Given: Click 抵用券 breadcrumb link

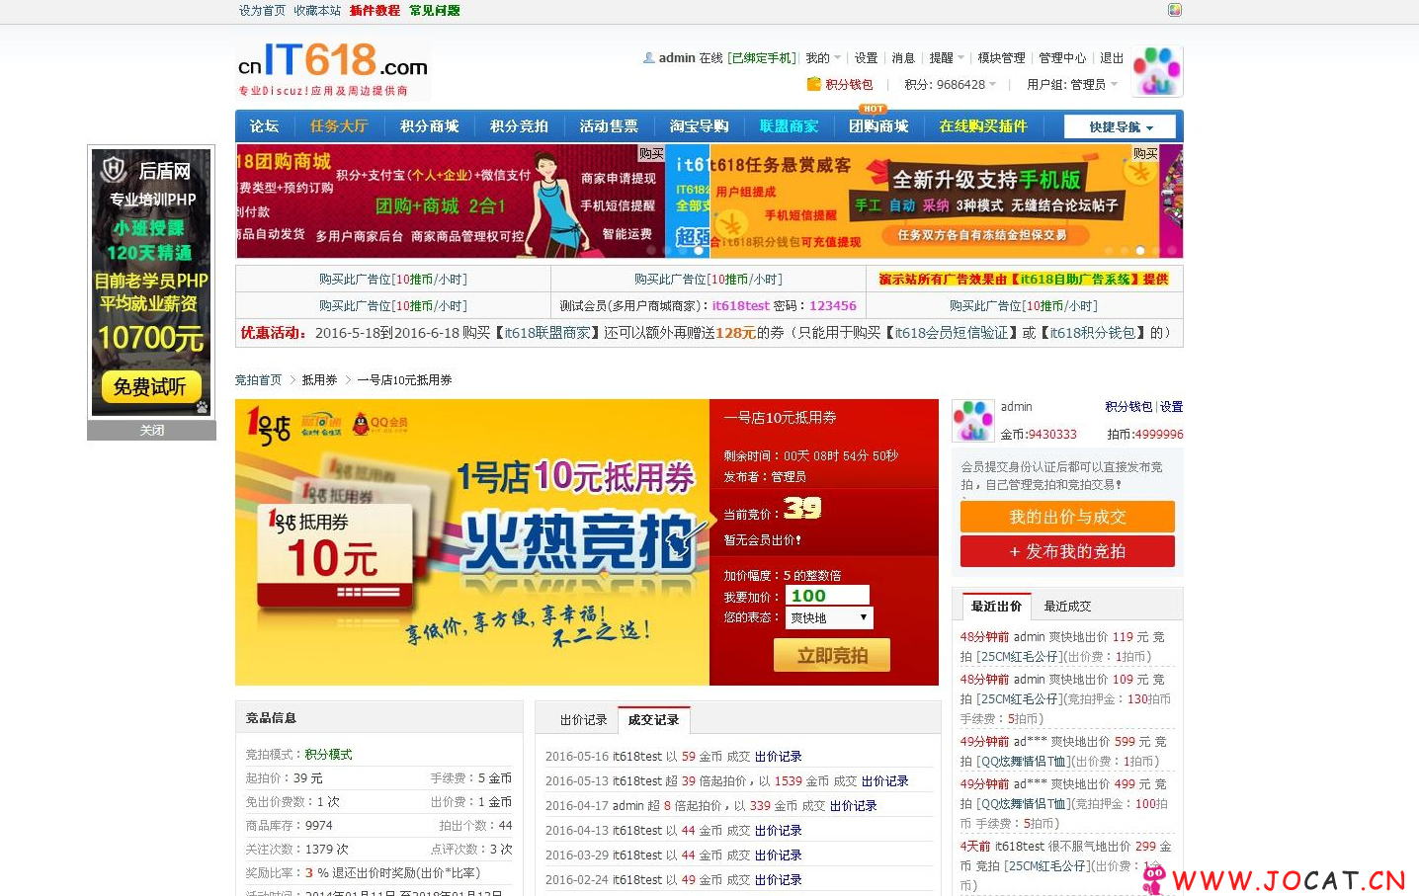Looking at the screenshot, I should pos(319,380).
